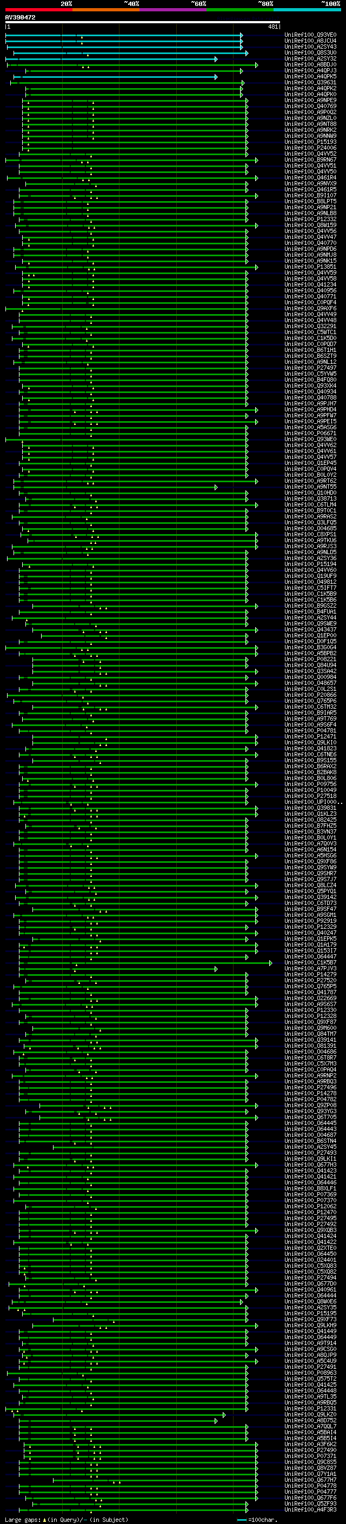Click the cyan alignment bar for A4QPK5
346x1524 pixels.
pos(115,76)
